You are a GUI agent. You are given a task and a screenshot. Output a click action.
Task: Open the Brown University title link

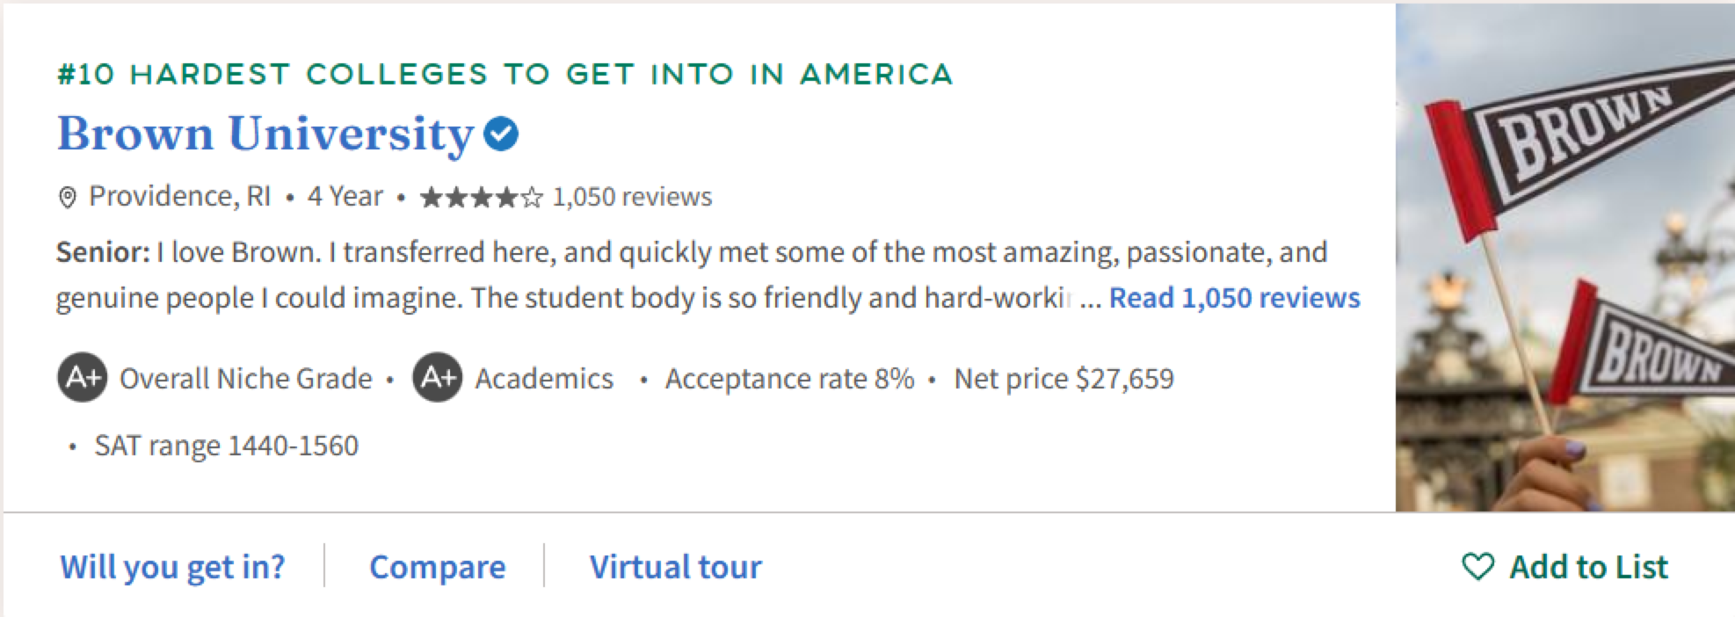(265, 134)
